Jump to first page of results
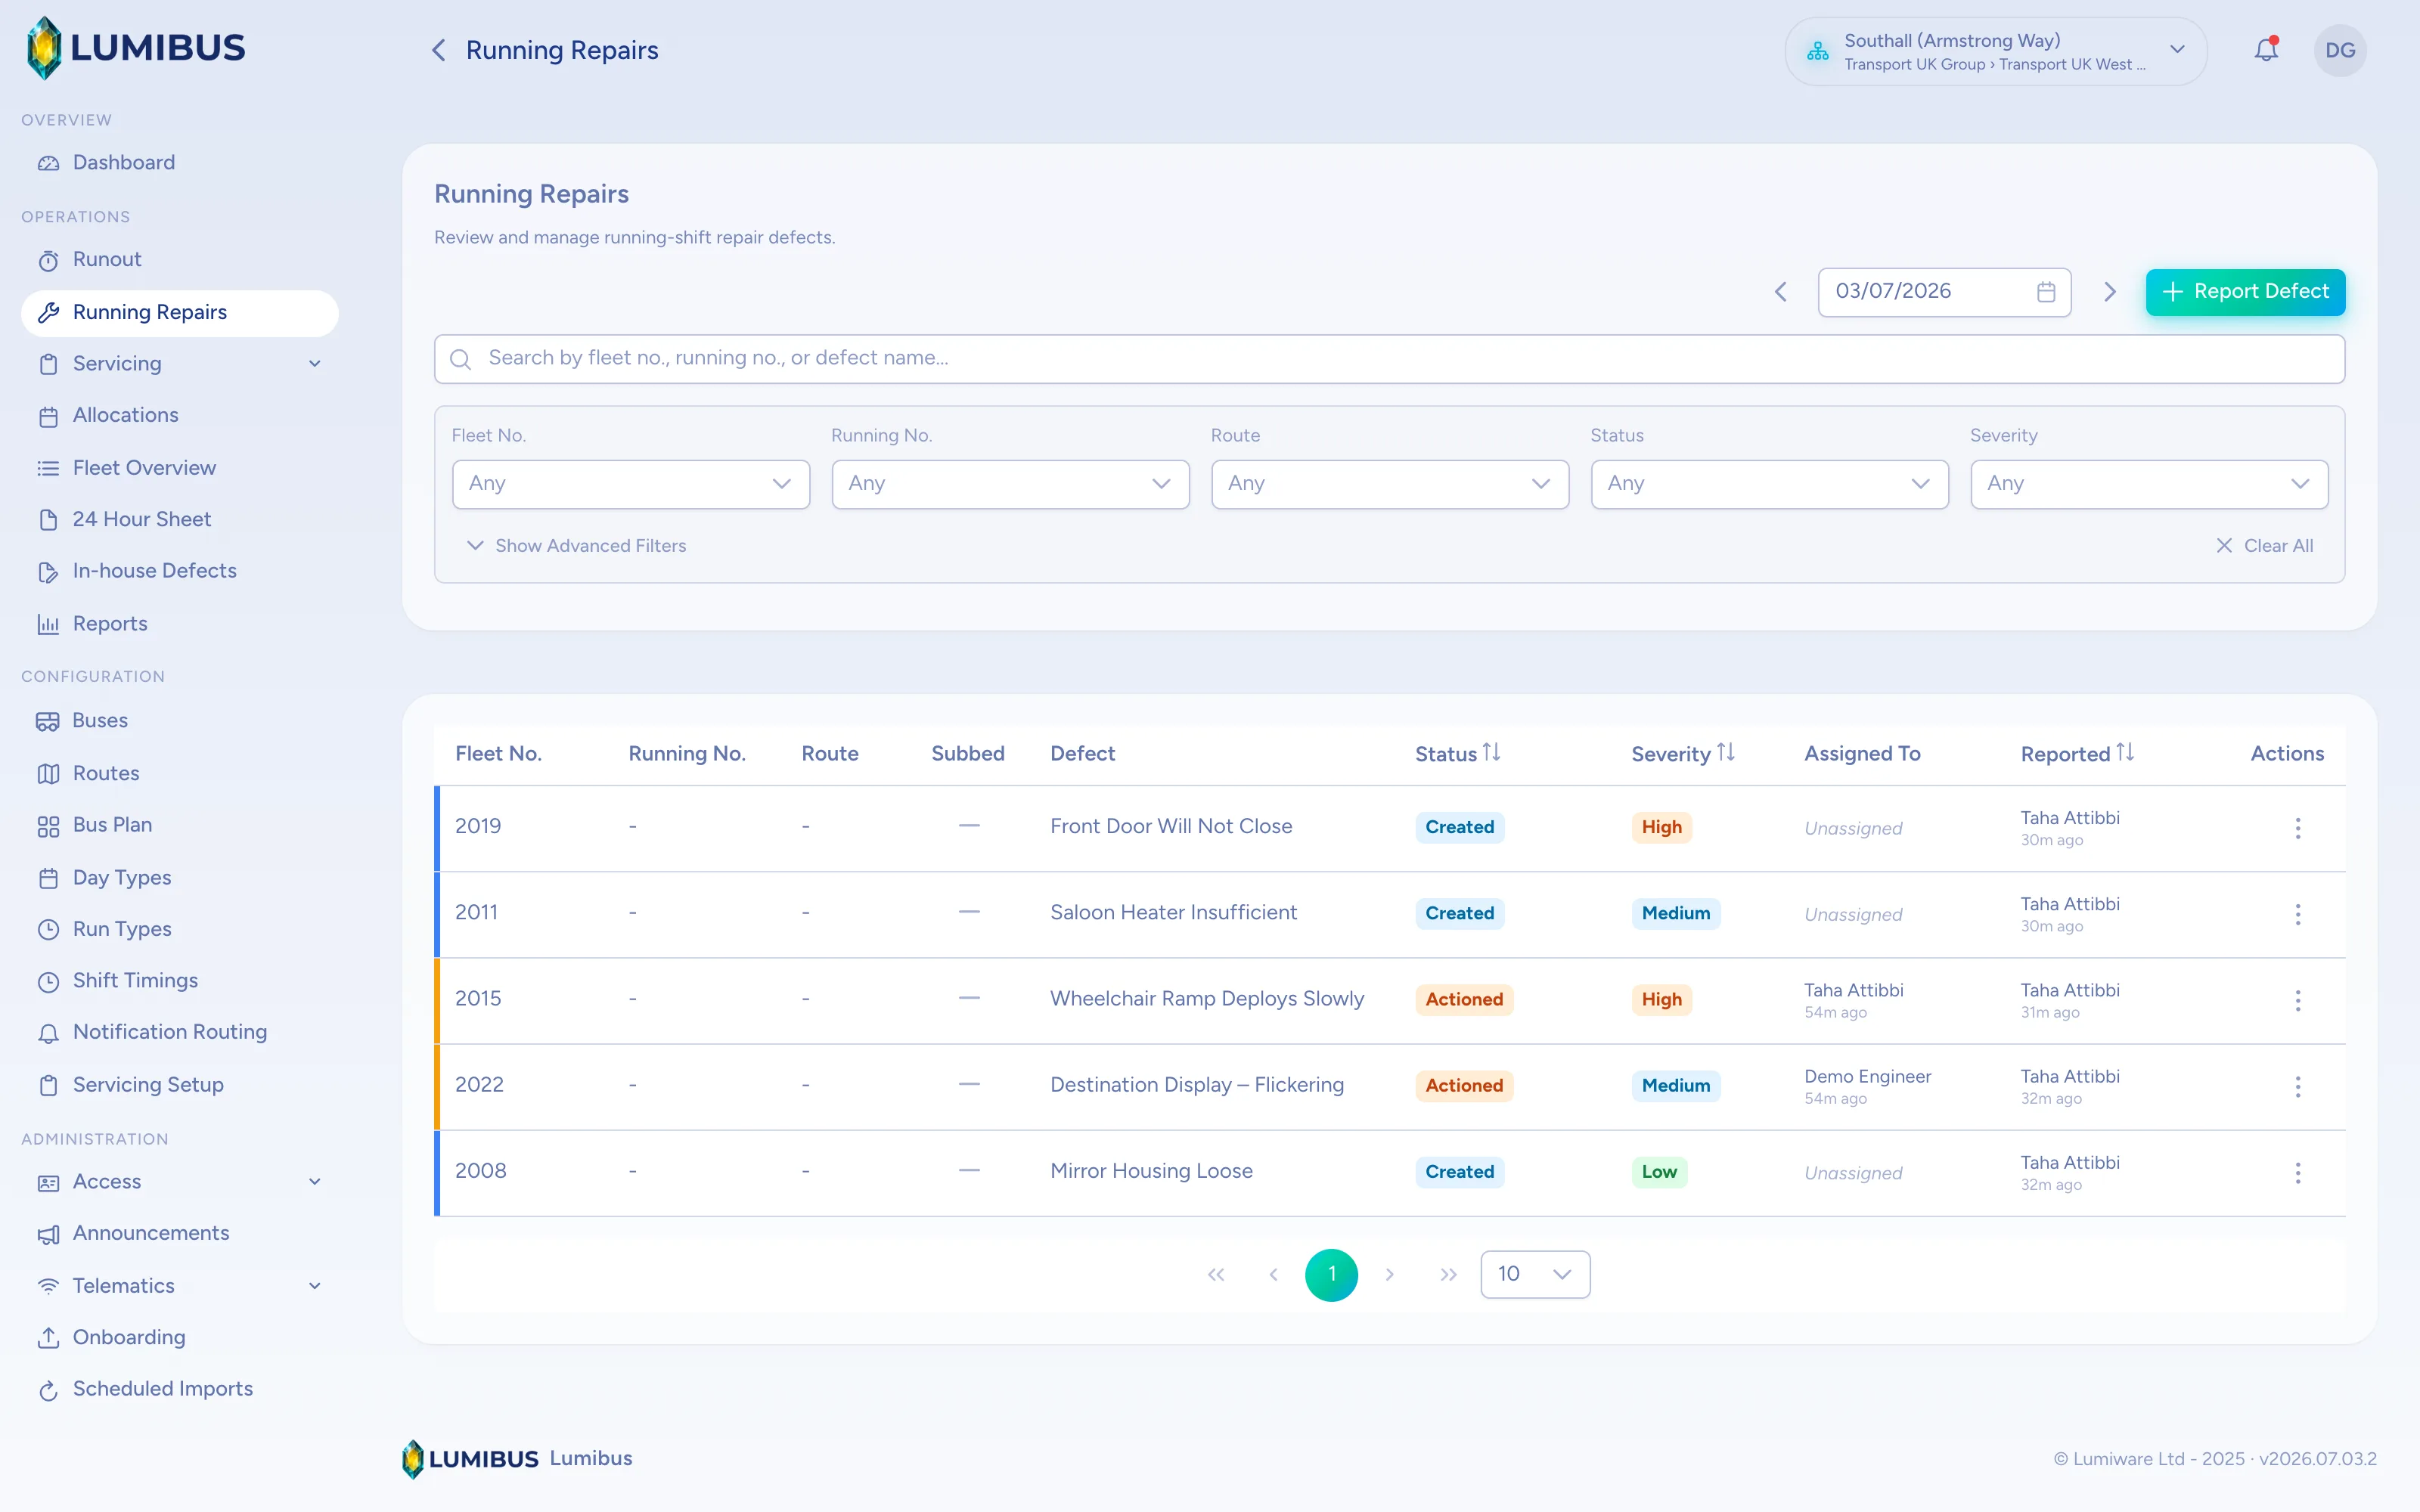The width and height of the screenshot is (2420, 1512). [1216, 1274]
